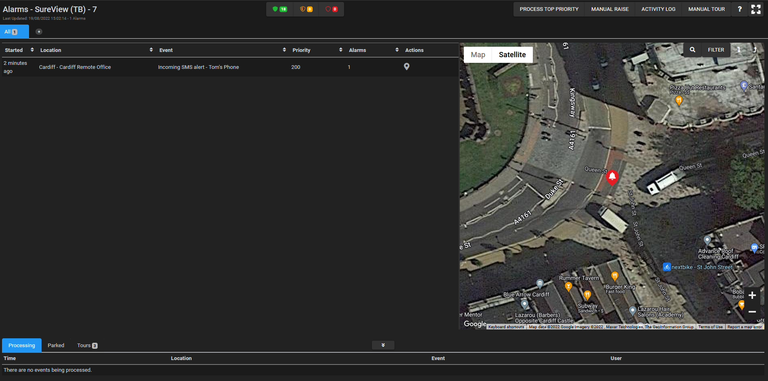The image size is (768, 381).
Task: Switch map to Satellite view
Action: 512,55
